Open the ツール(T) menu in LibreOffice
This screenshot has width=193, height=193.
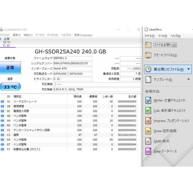[x=162, y=36]
